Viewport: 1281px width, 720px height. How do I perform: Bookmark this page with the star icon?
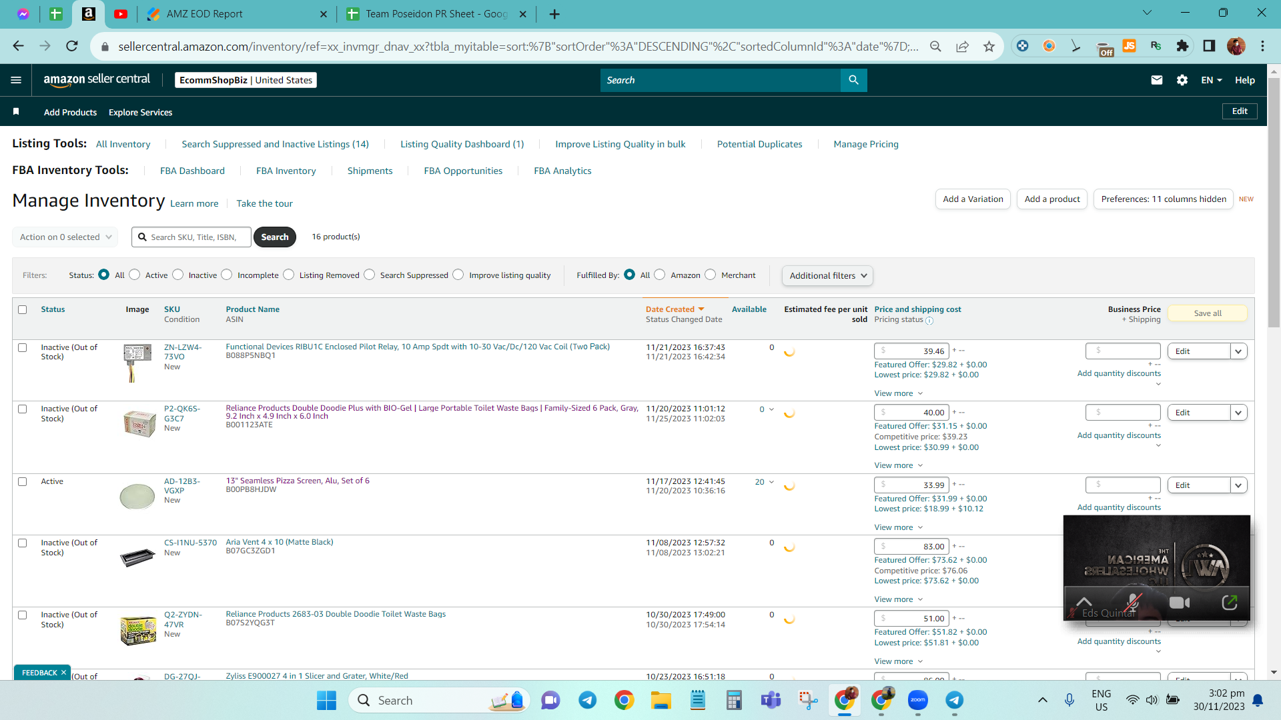click(989, 46)
